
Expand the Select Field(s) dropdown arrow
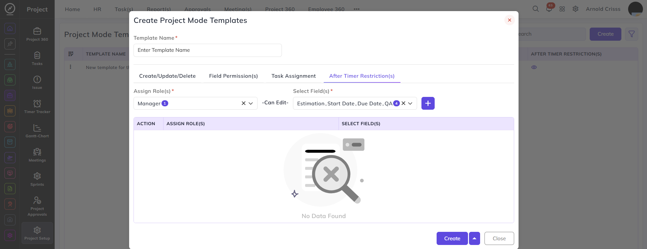410,103
